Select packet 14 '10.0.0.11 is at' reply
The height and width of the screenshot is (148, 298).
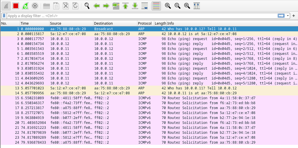(149, 93)
